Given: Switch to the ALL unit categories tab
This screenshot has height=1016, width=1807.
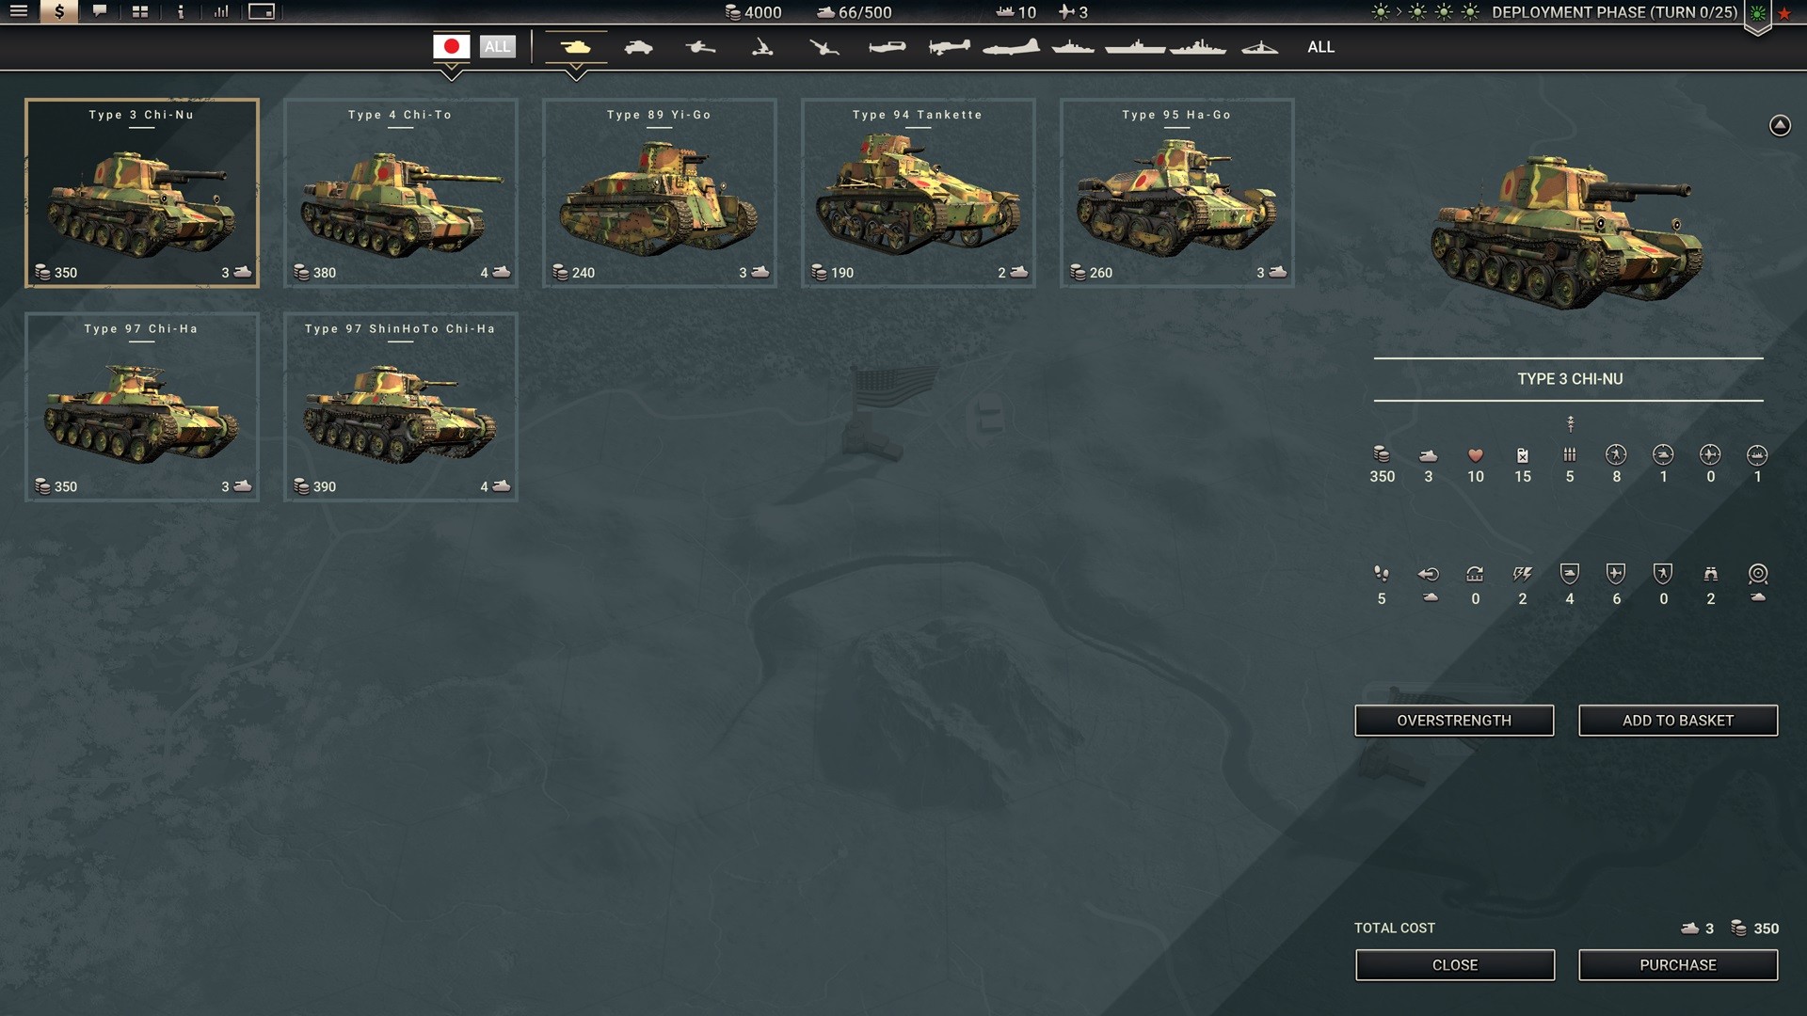Looking at the screenshot, I should click(1320, 46).
